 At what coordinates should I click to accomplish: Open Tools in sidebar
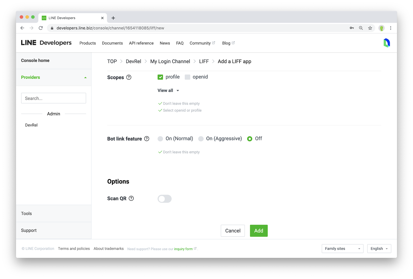tap(54, 214)
